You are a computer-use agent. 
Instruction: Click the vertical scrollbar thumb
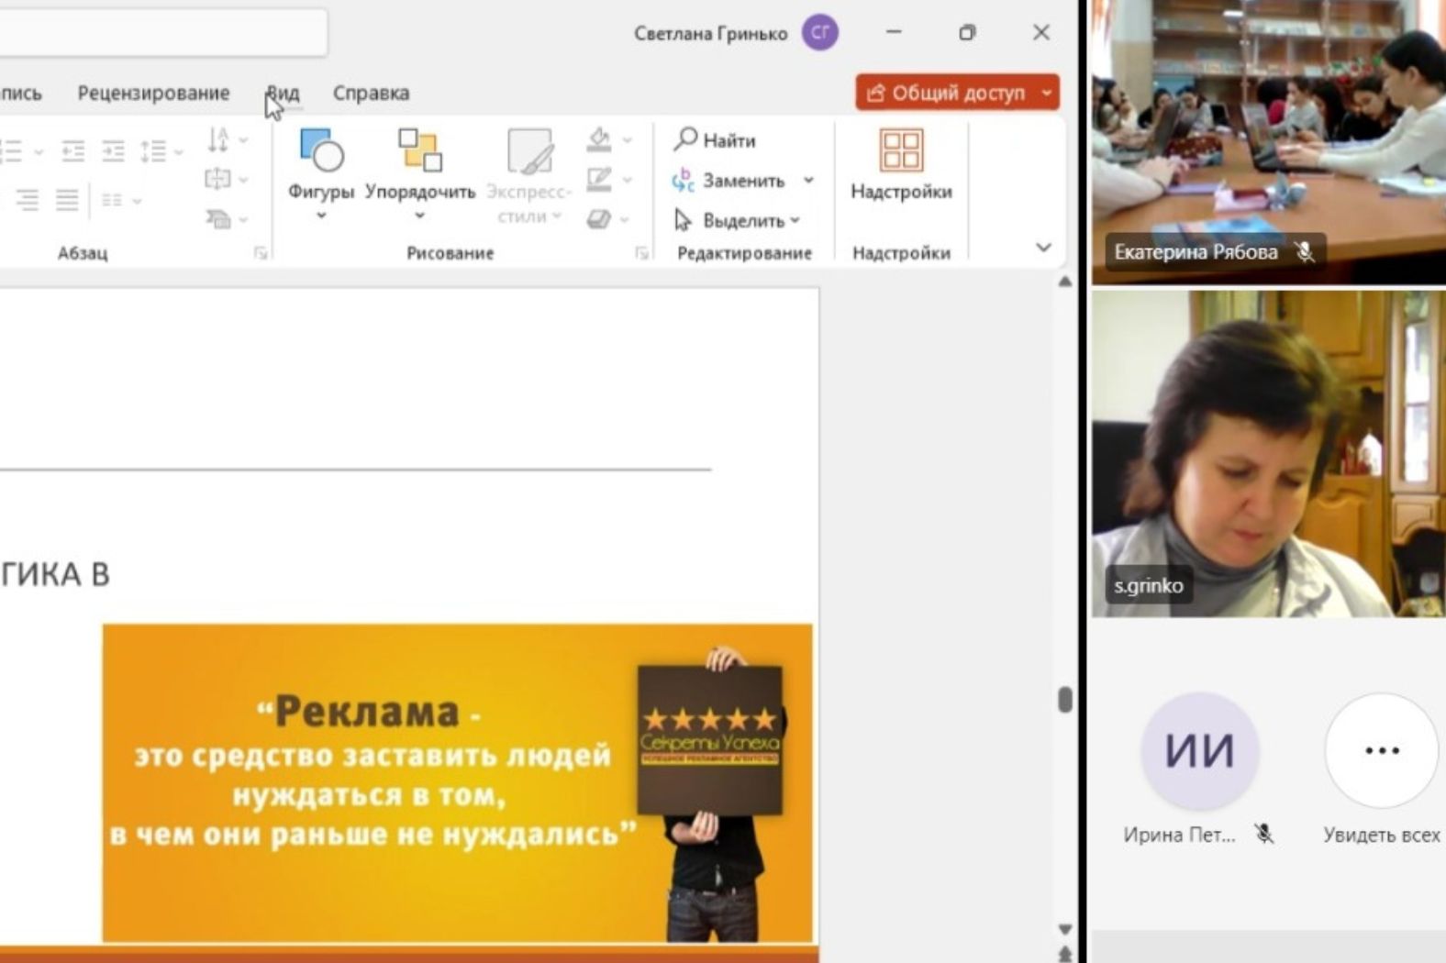[1064, 700]
